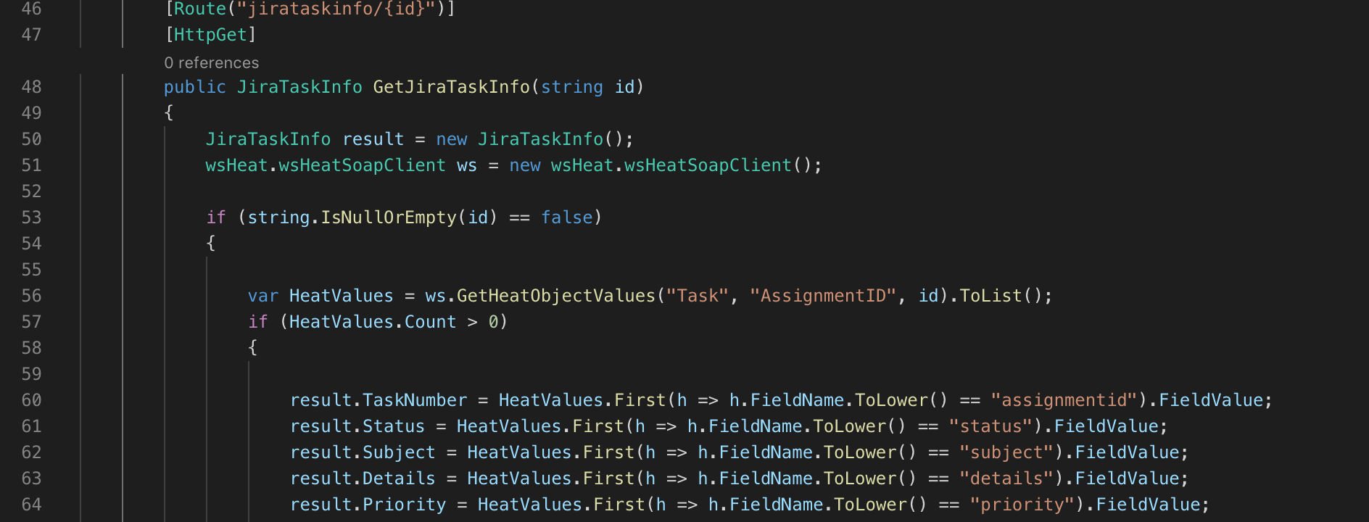Click the ToList() call on line 56
Viewport: 1369px width, 522px height.
pos(1001,296)
